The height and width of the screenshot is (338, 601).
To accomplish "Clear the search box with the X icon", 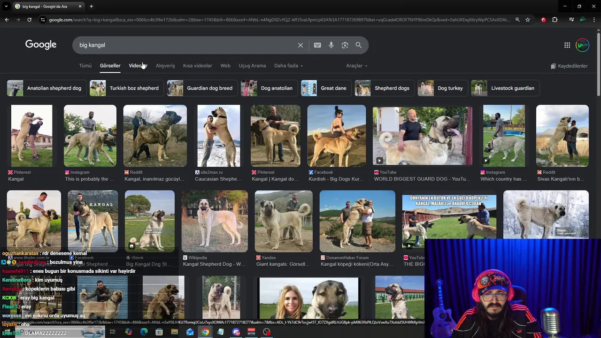I will [300, 45].
